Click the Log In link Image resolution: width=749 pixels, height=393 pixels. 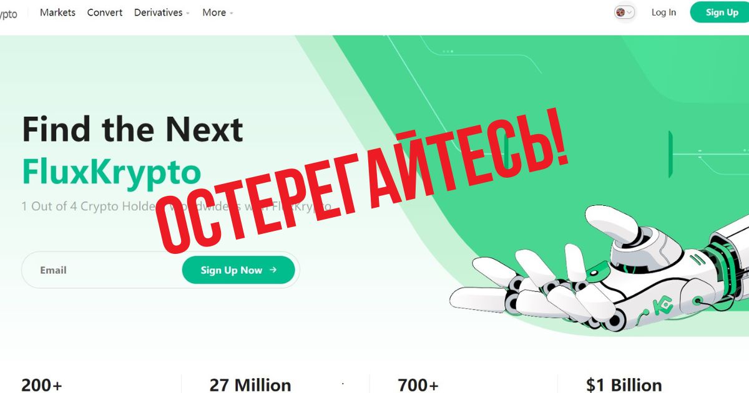663,12
